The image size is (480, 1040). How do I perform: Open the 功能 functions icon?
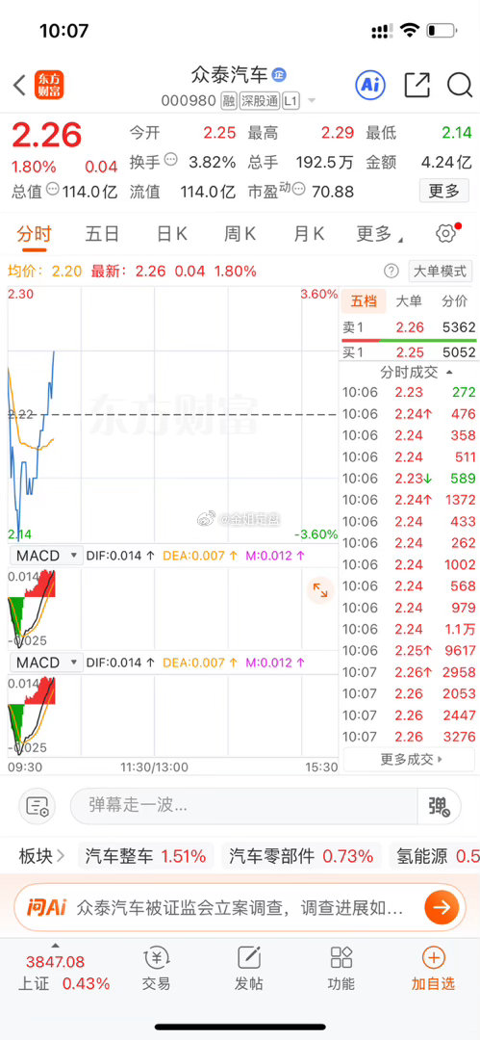341,968
